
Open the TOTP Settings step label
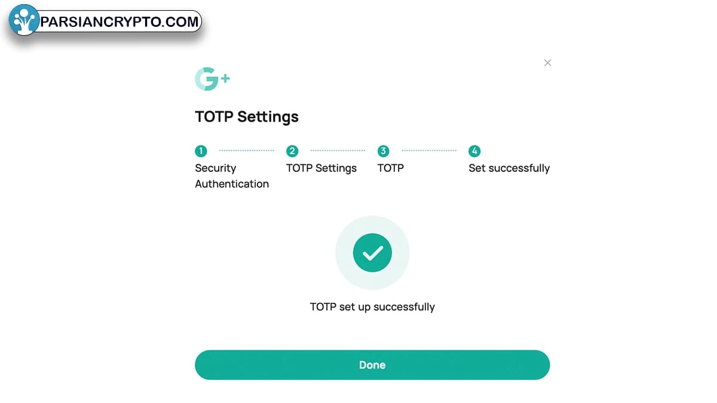321,168
